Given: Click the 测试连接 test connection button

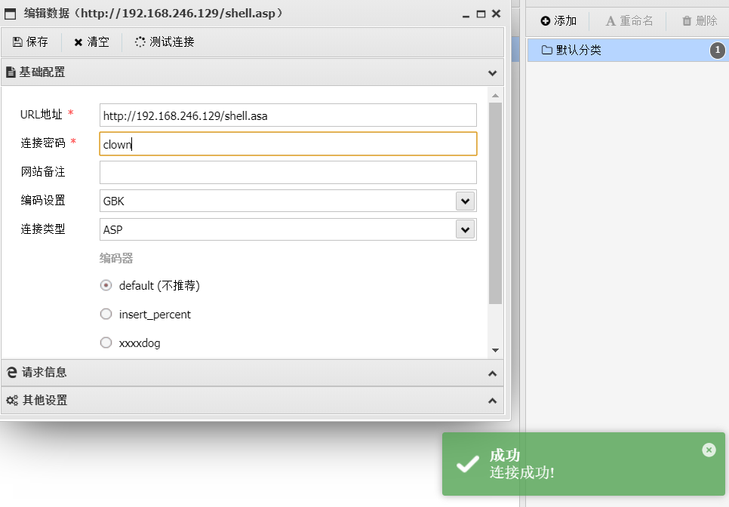Looking at the screenshot, I should click(x=165, y=41).
